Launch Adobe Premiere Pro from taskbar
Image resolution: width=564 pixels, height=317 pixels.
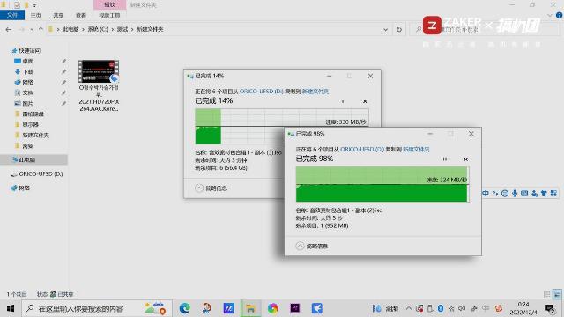point(294,308)
